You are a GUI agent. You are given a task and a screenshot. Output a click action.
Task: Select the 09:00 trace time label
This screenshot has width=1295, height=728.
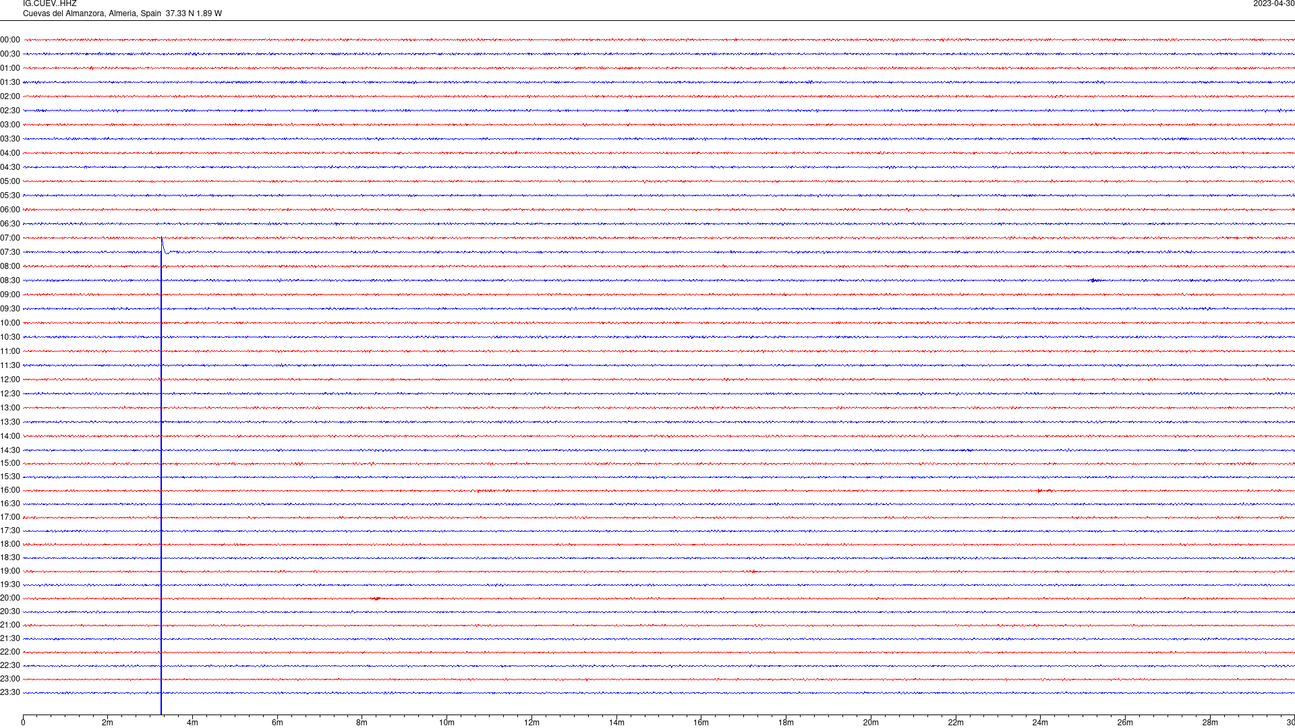tap(10, 295)
